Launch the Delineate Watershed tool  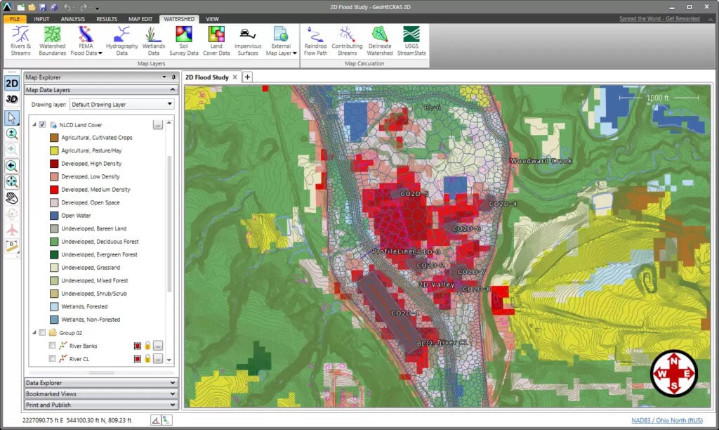[379, 39]
